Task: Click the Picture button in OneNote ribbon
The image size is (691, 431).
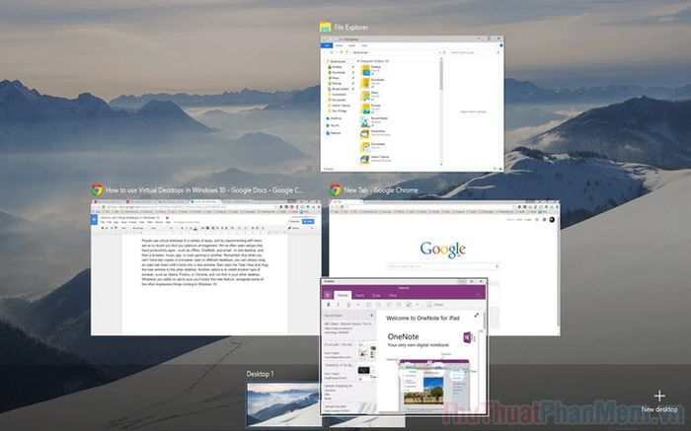Action: pos(436,305)
